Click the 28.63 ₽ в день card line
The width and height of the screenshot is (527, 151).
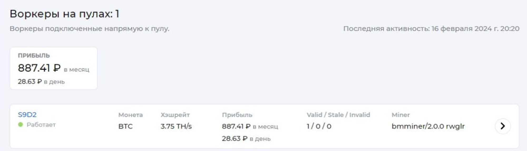pos(41,82)
